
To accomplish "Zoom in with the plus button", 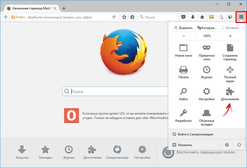I will (230, 36).
